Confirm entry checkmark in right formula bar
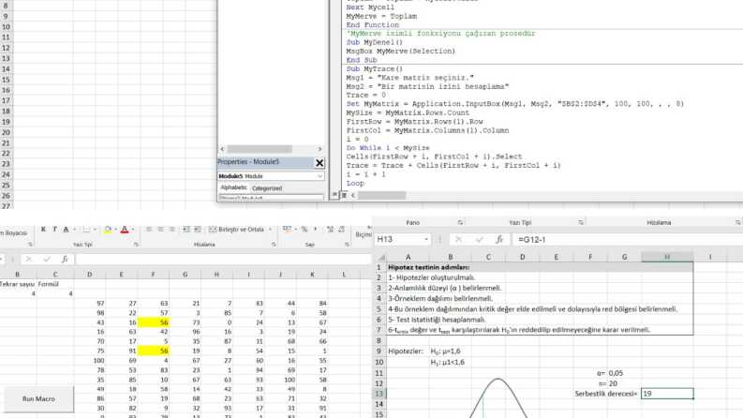The image size is (743, 418). coord(479,239)
